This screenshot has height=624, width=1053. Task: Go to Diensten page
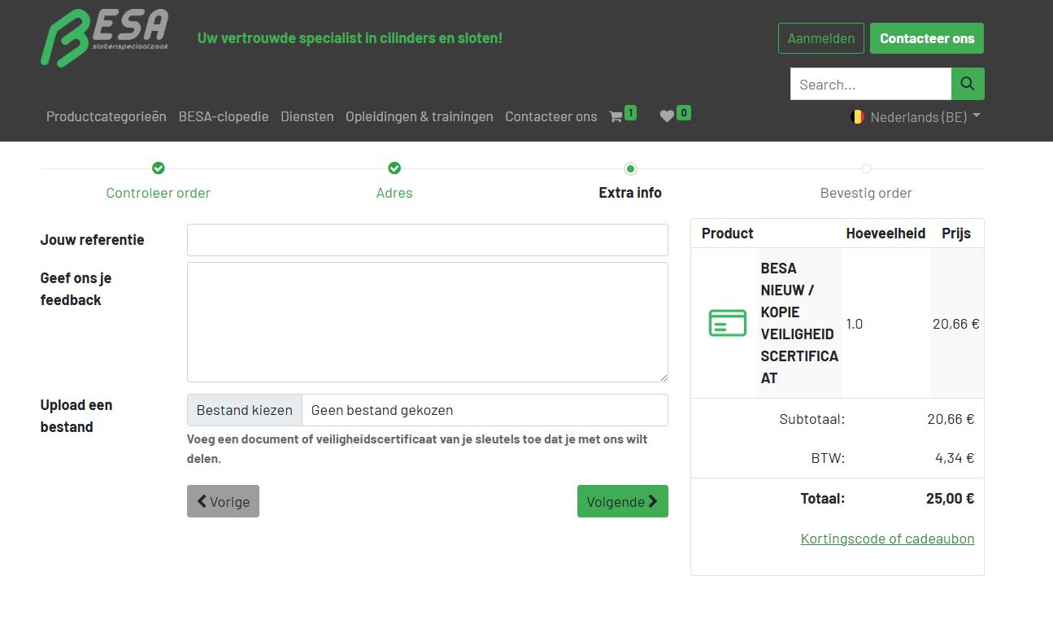[307, 116]
